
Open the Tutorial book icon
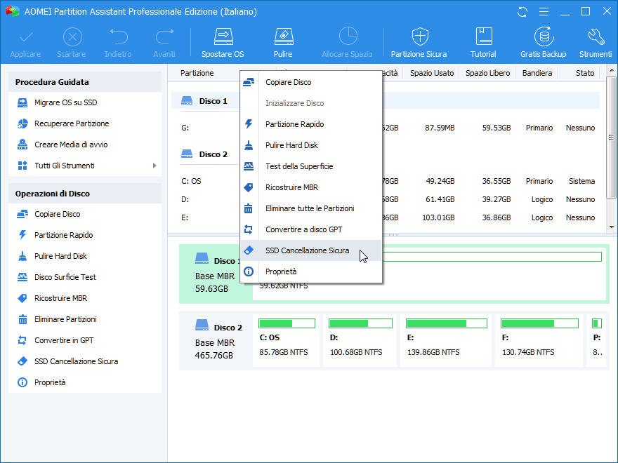point(483,43)
